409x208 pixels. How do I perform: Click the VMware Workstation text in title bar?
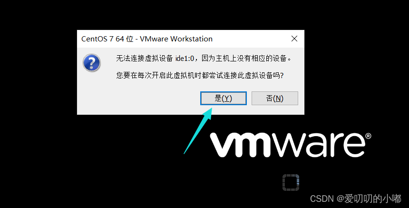tap(176, 39)
